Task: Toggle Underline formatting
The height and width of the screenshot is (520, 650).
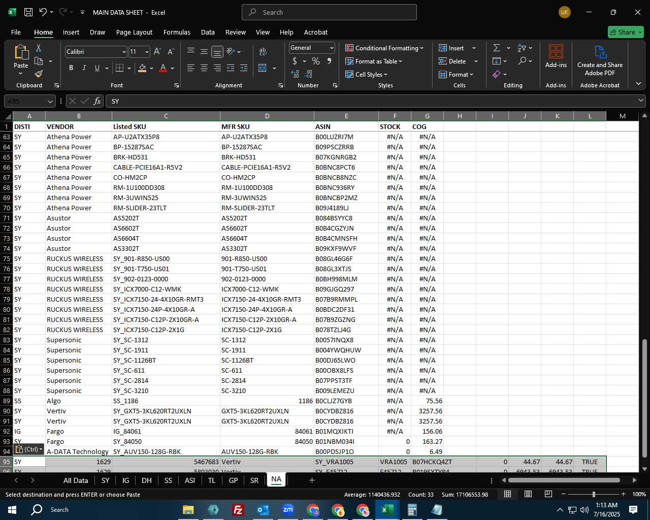Action: coord(97,68)
